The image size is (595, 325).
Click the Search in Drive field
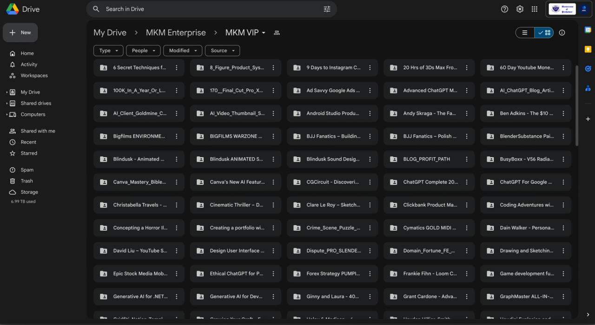(209, 9)
